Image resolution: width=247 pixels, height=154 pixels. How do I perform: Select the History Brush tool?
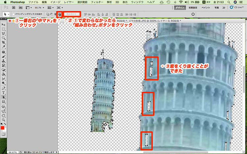coord(3,65)
